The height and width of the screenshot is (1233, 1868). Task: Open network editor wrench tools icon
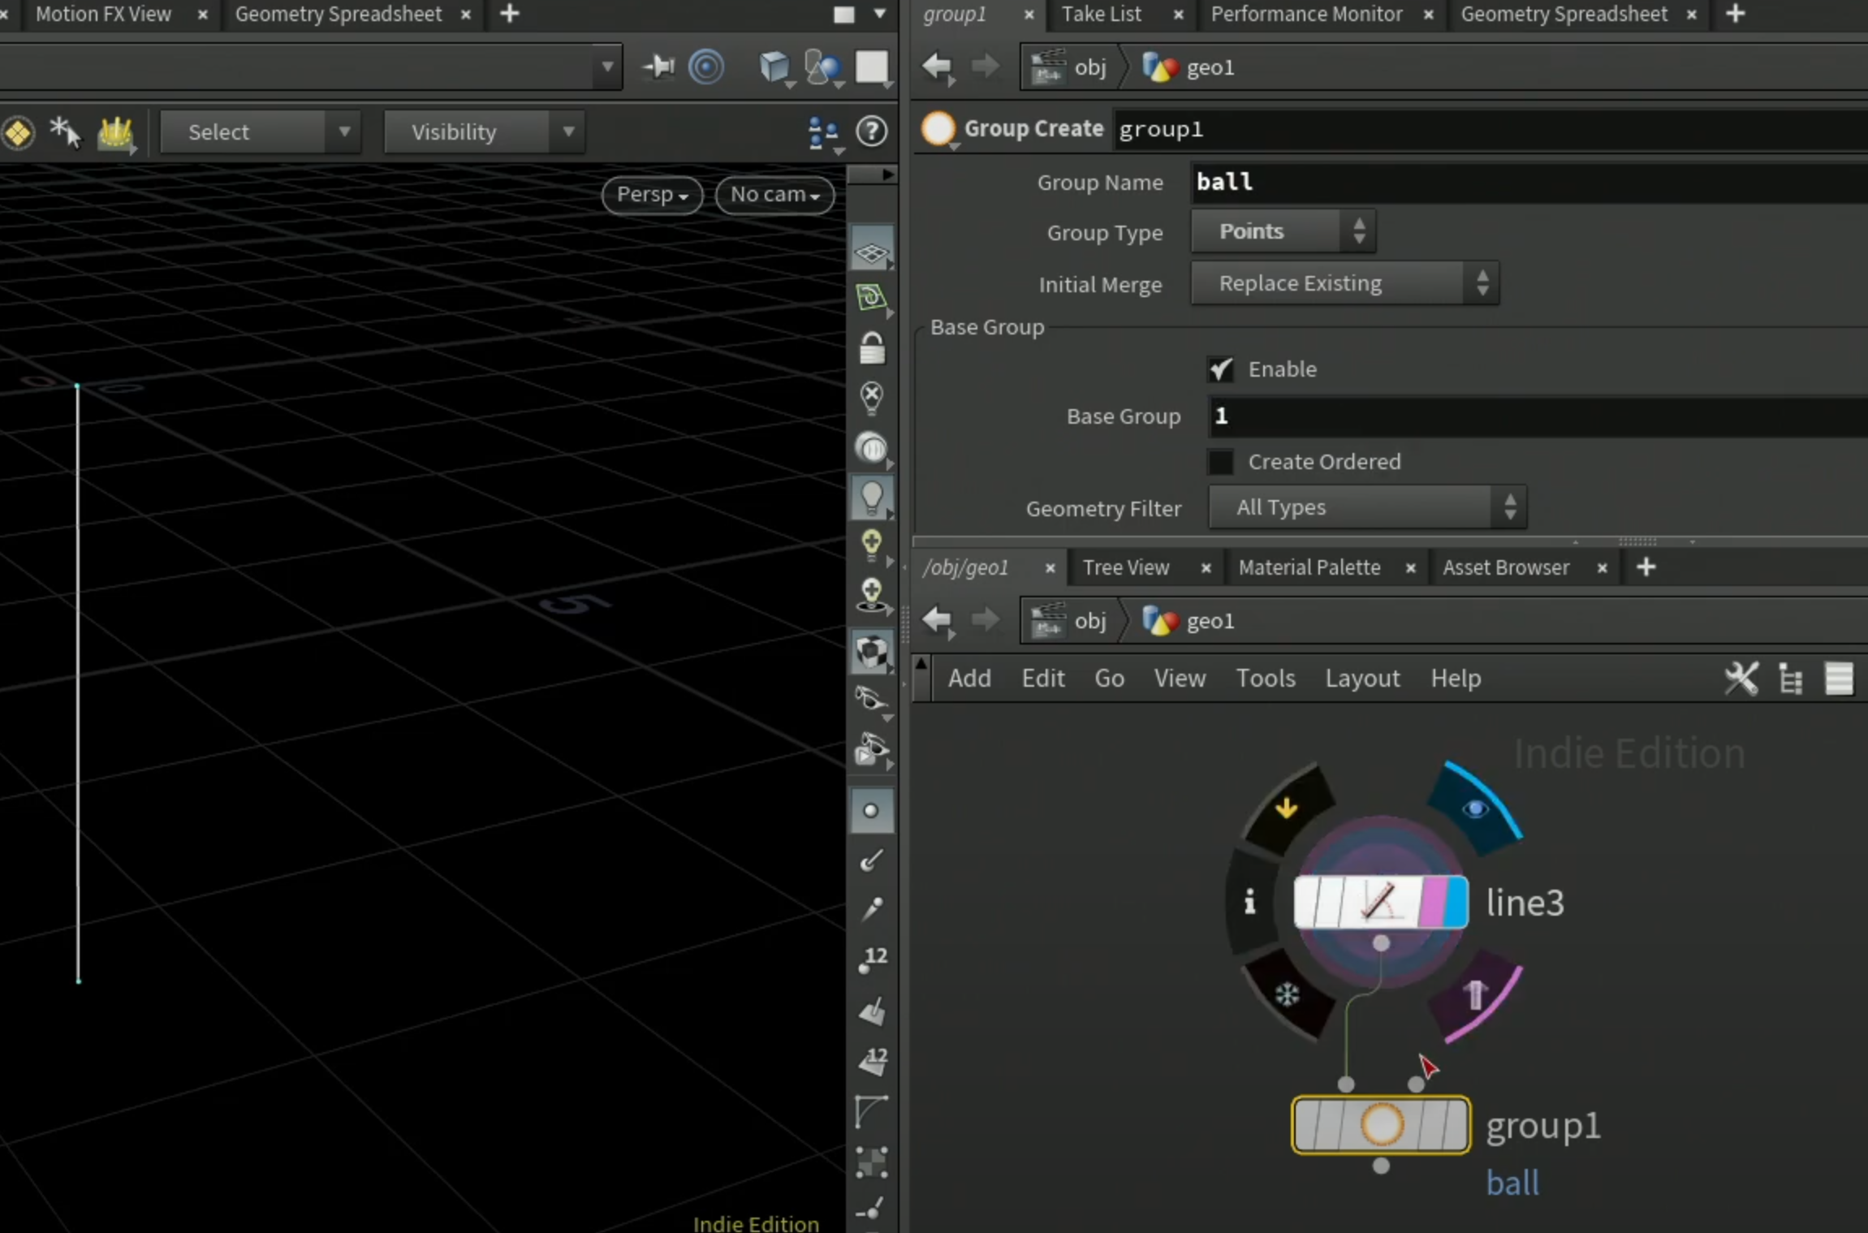coord(1741,679)
